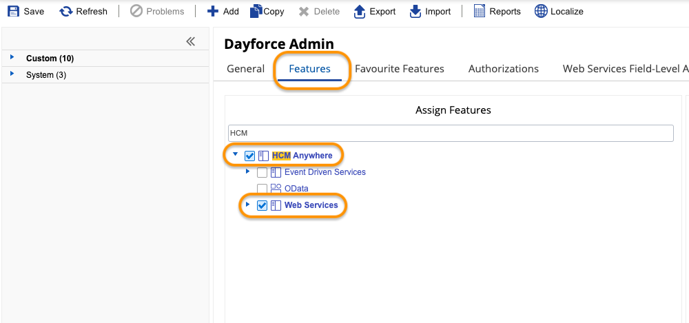Screen dimensions: 689x323
Task: Click the Delete X icon
Action: click(x=304, y=12)
